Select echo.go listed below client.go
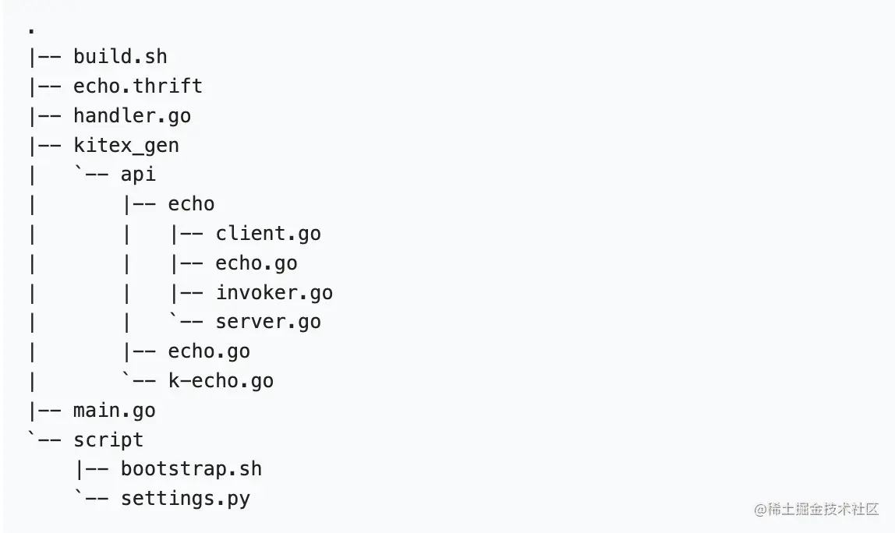 pyautogui.click(x=256, y=263)
